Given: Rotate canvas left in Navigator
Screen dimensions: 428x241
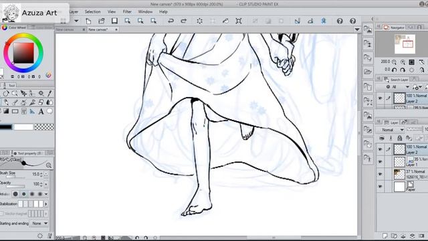Looking at the screenshot, I should (x=394, y=70).
